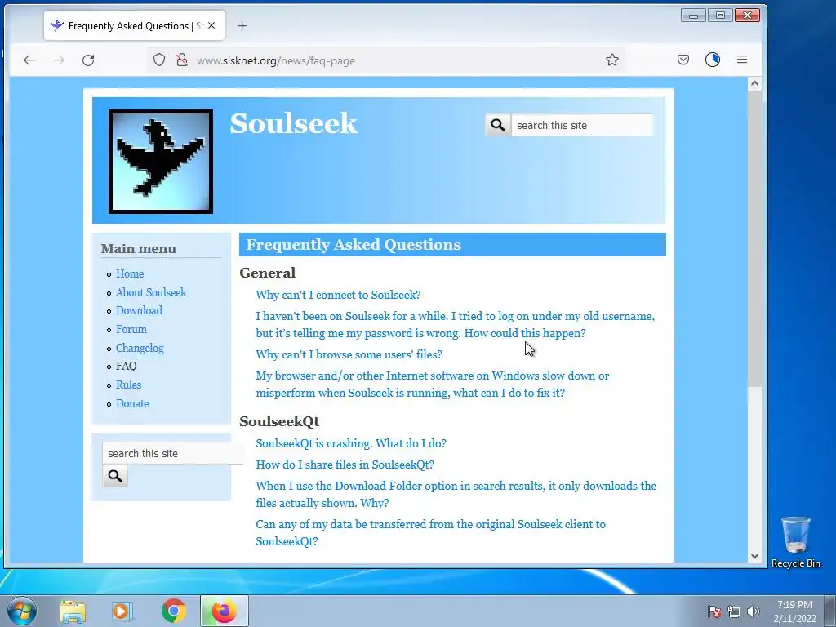
Task: Open the Download menu link
Action: [139, 310]
